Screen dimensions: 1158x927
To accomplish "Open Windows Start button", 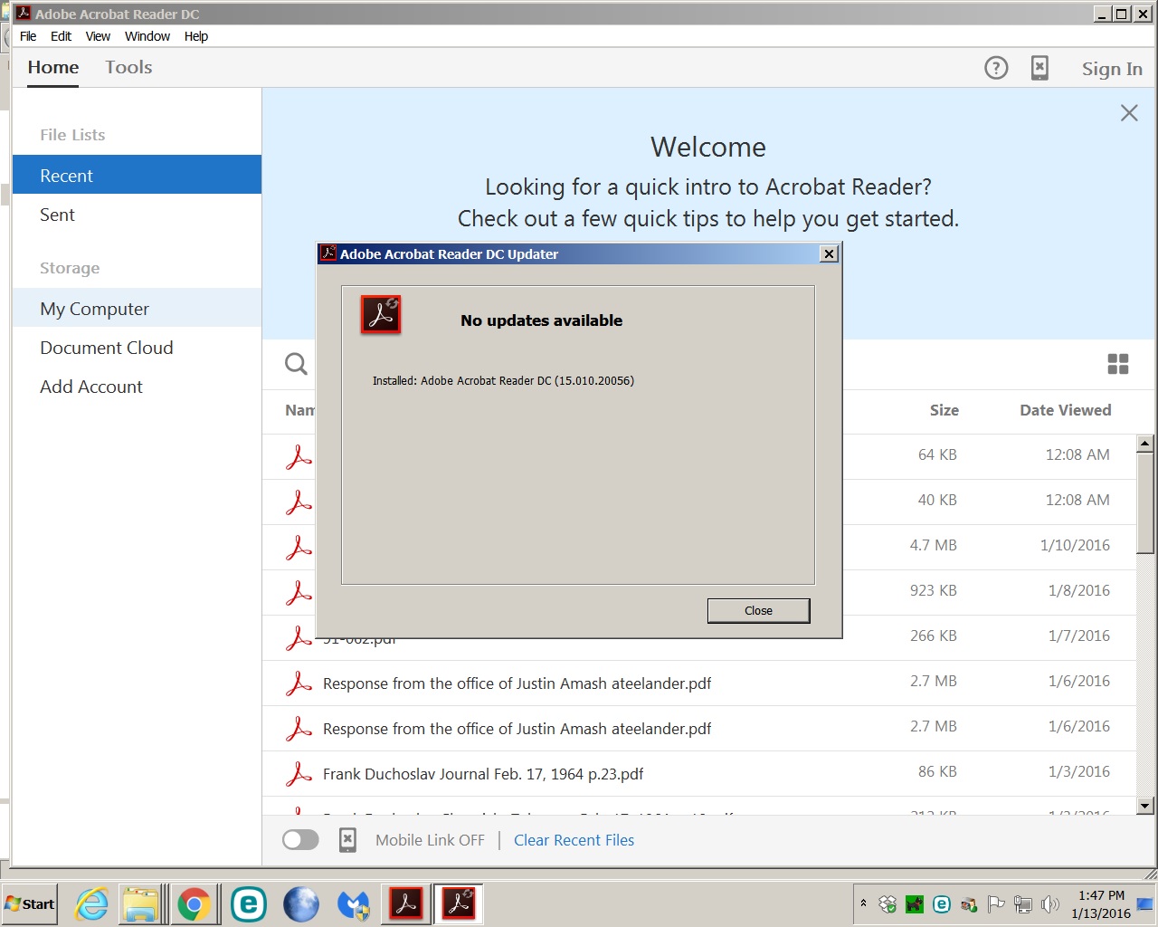I will click(30, 903).
